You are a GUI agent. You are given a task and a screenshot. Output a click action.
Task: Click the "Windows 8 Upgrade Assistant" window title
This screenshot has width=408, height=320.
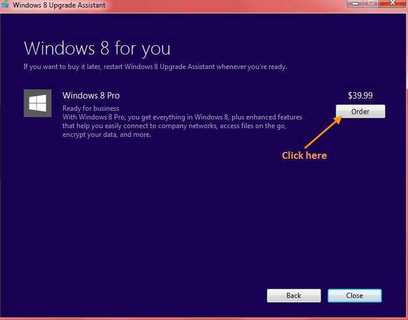pos(59,5)
